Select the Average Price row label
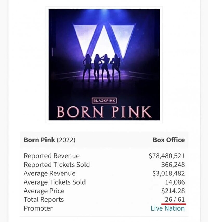Screen dimensions: 208x222 click(44, 191)
